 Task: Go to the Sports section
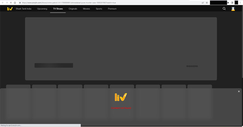99,9
